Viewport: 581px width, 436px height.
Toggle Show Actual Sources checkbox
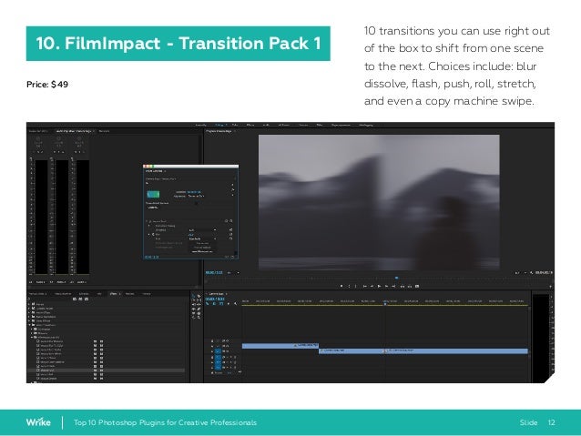[197, 203]
